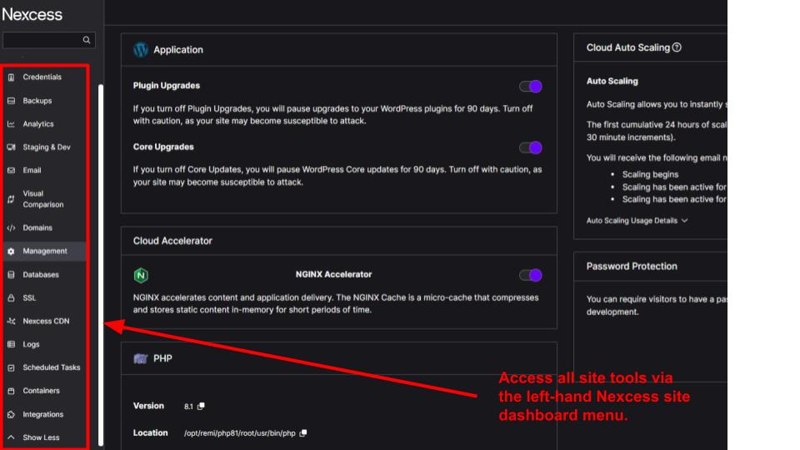Open Cloud Auto Scaling help icon
The image size is (800, 450).
[677, 47]
